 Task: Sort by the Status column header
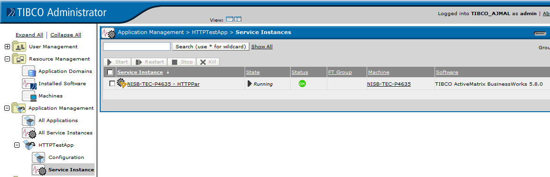click(300, 72)
